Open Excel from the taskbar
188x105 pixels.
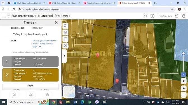point(90,102)
